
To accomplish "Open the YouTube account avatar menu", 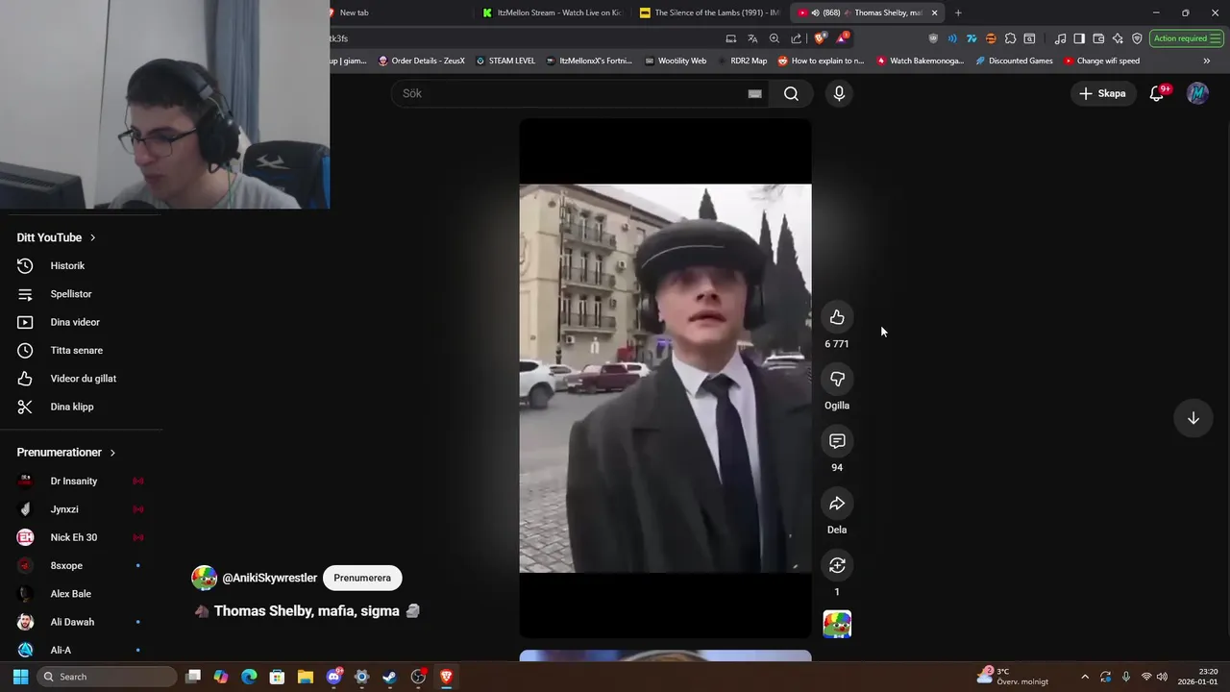I will point(1197,93).
